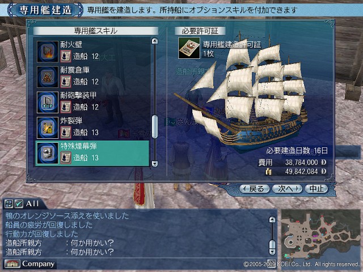Click the 次へ next button
Screen dimensions: 363x272
coord(288,189)
